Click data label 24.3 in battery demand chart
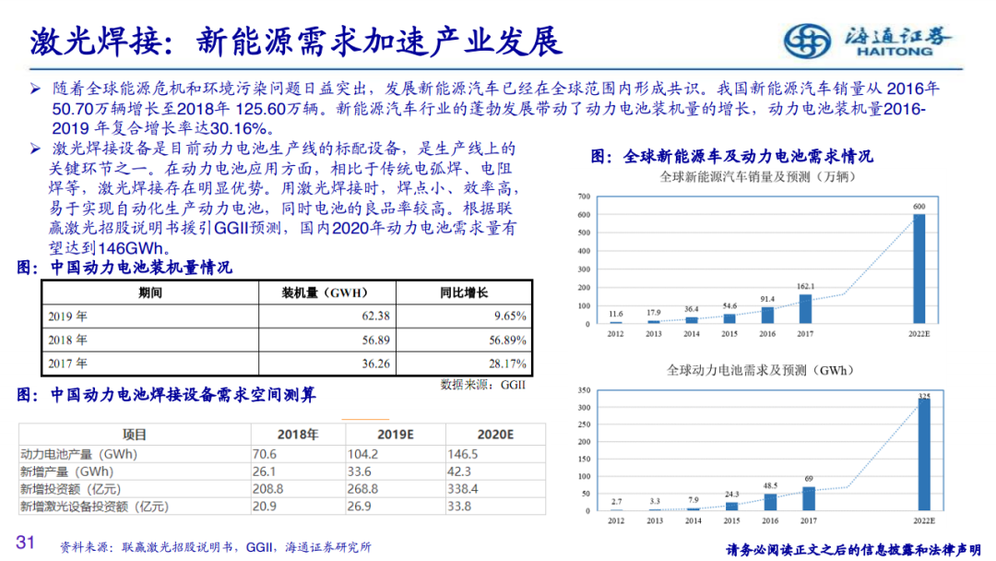 tap(731, 494)
